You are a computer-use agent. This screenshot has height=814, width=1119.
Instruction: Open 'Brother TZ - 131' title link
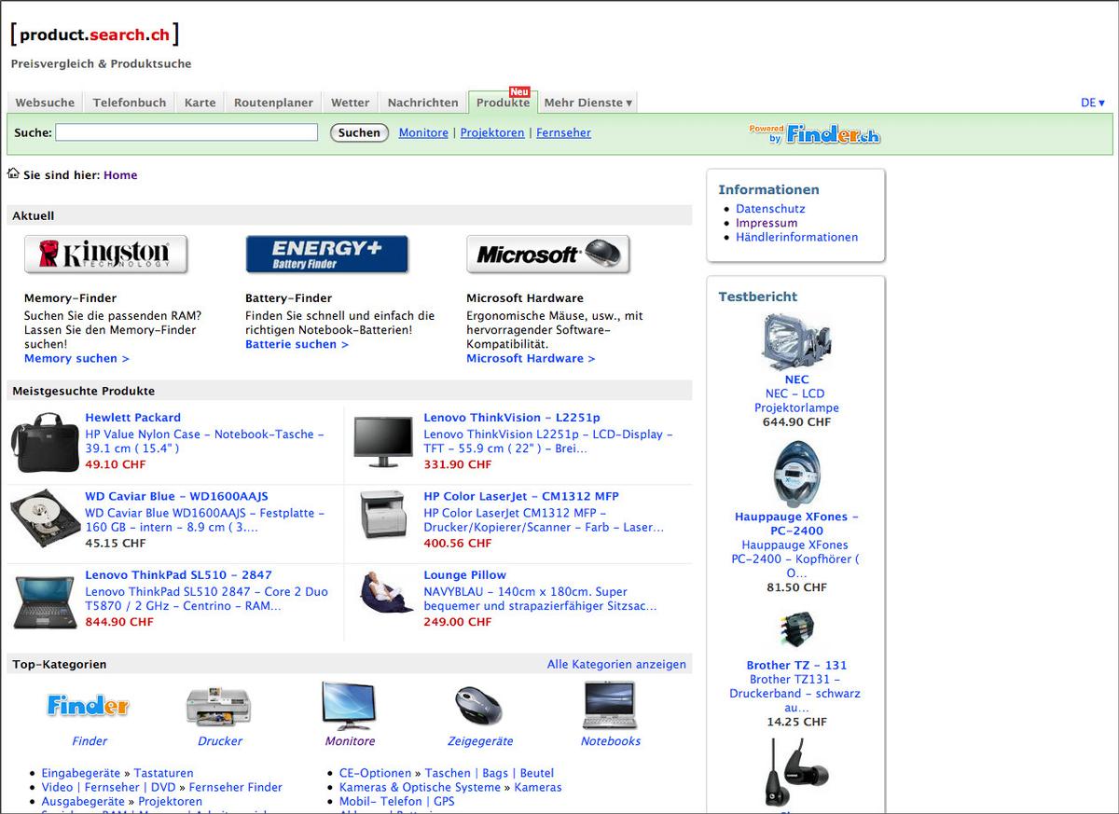tap(796, 665)
